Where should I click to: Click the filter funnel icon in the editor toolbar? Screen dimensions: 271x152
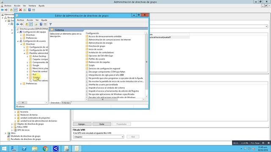tap(50, 24)
